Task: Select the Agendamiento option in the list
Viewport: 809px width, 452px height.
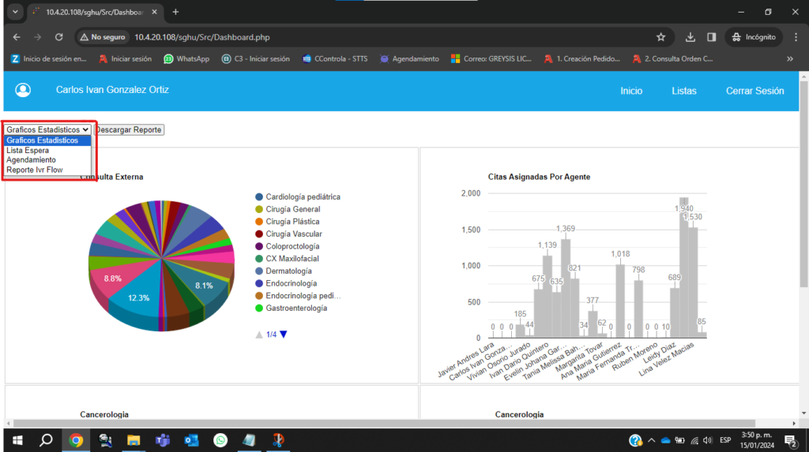Action: pos(31,159)
